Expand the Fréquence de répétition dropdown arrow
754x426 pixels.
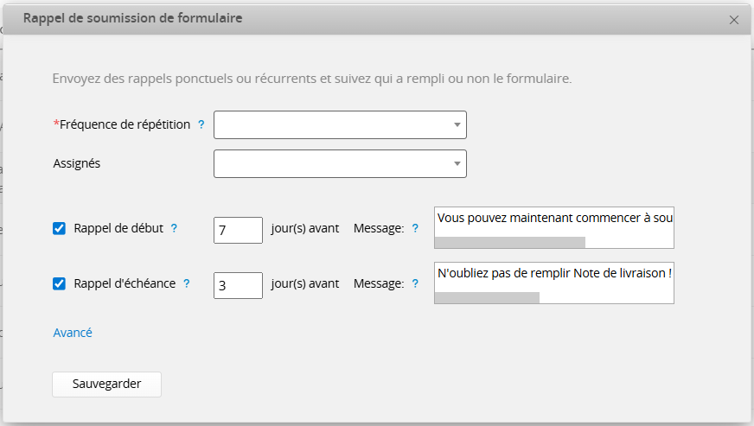click(457, 125)
